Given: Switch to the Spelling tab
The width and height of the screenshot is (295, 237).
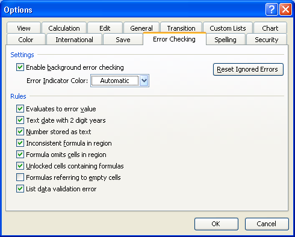Looking at the screenshot, I should [x=225, y=40].
